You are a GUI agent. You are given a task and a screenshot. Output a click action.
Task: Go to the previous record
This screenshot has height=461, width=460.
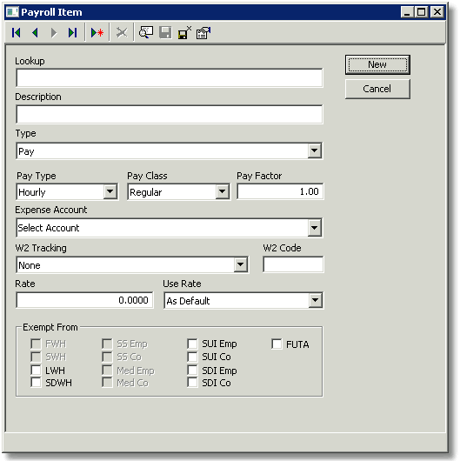(36, 33)
